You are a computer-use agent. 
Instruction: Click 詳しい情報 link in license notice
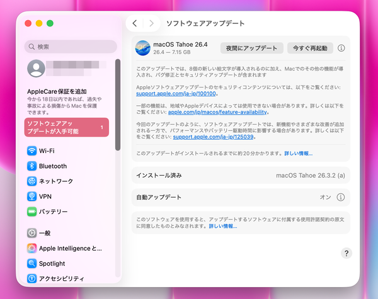click(223, 226)
